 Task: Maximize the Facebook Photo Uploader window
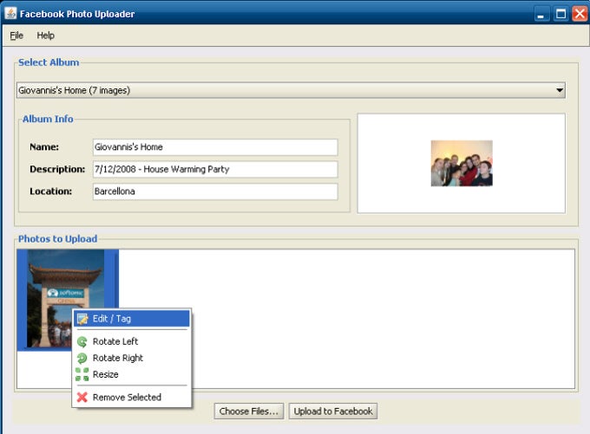[x=560, y=14]
